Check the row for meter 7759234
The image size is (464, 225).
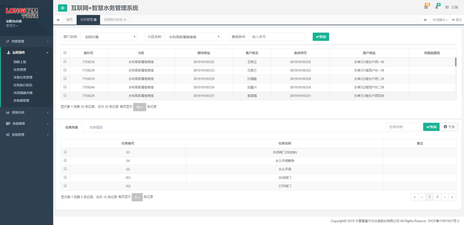click(x=65, y=61)
